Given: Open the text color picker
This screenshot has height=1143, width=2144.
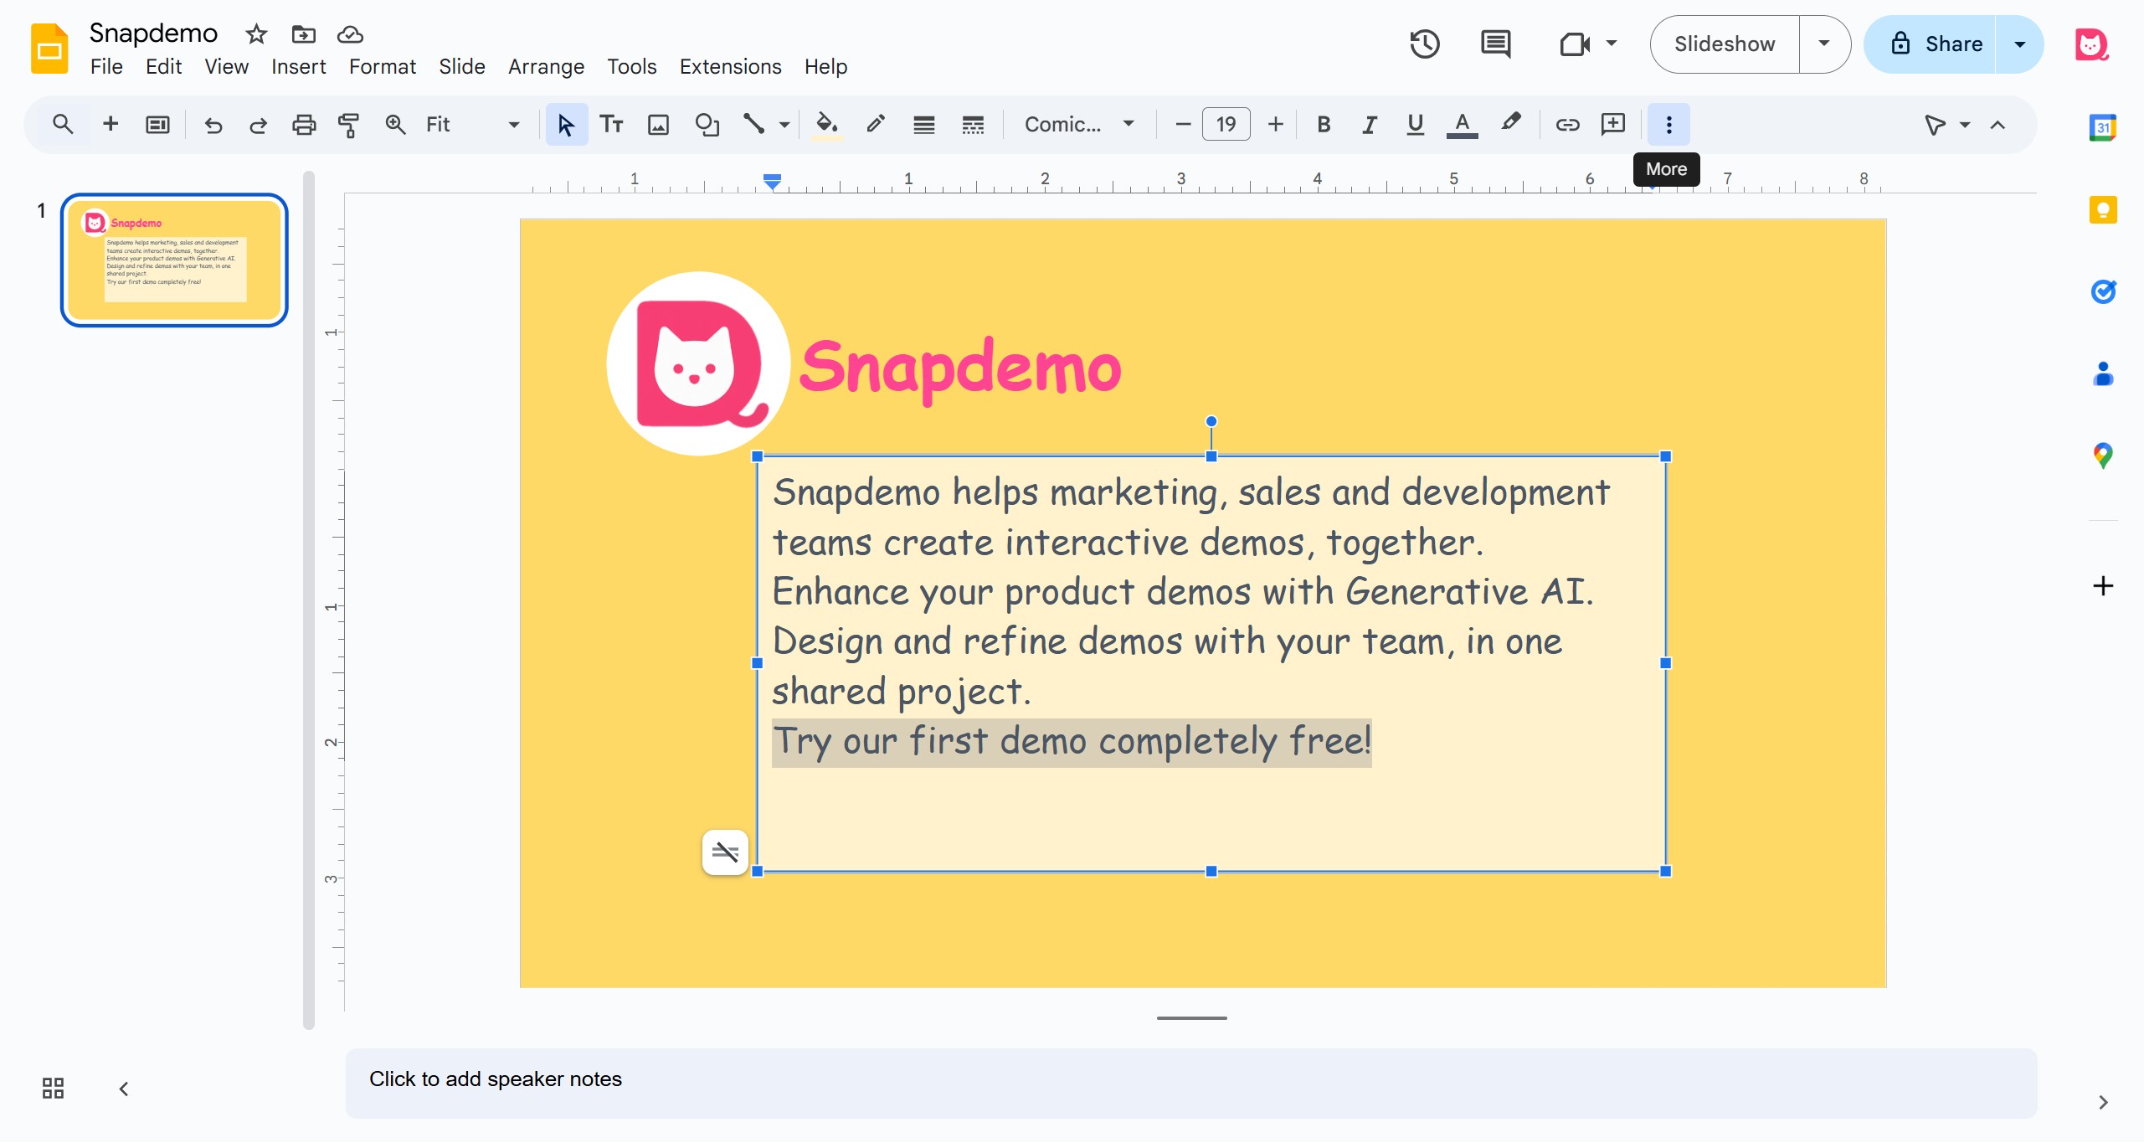Looking at the screenshot, I should point(1462,125).
